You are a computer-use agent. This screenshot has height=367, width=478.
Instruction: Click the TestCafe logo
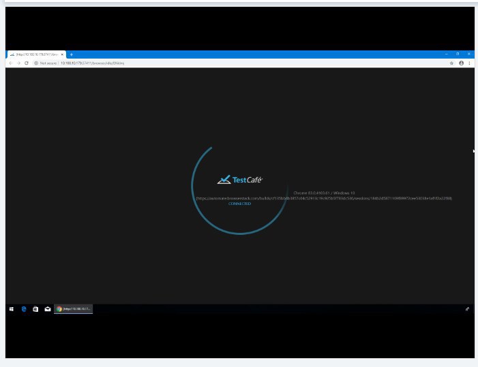point(240,180)
